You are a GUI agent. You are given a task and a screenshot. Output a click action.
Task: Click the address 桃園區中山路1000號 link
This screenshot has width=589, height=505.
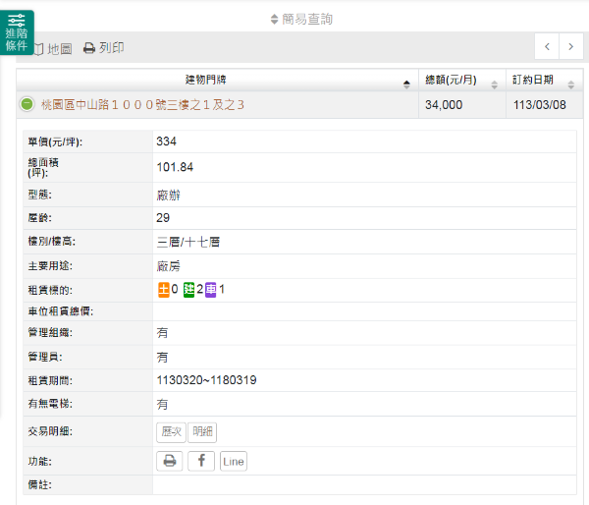[142, 104]
